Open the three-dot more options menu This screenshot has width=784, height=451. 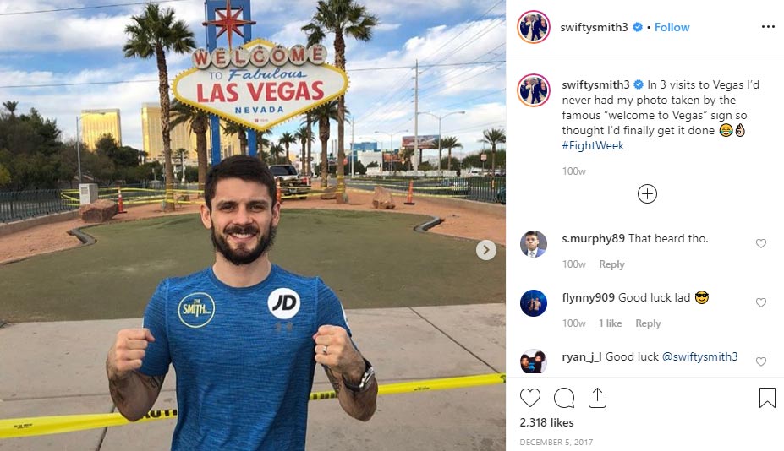[x=768, y=26]
